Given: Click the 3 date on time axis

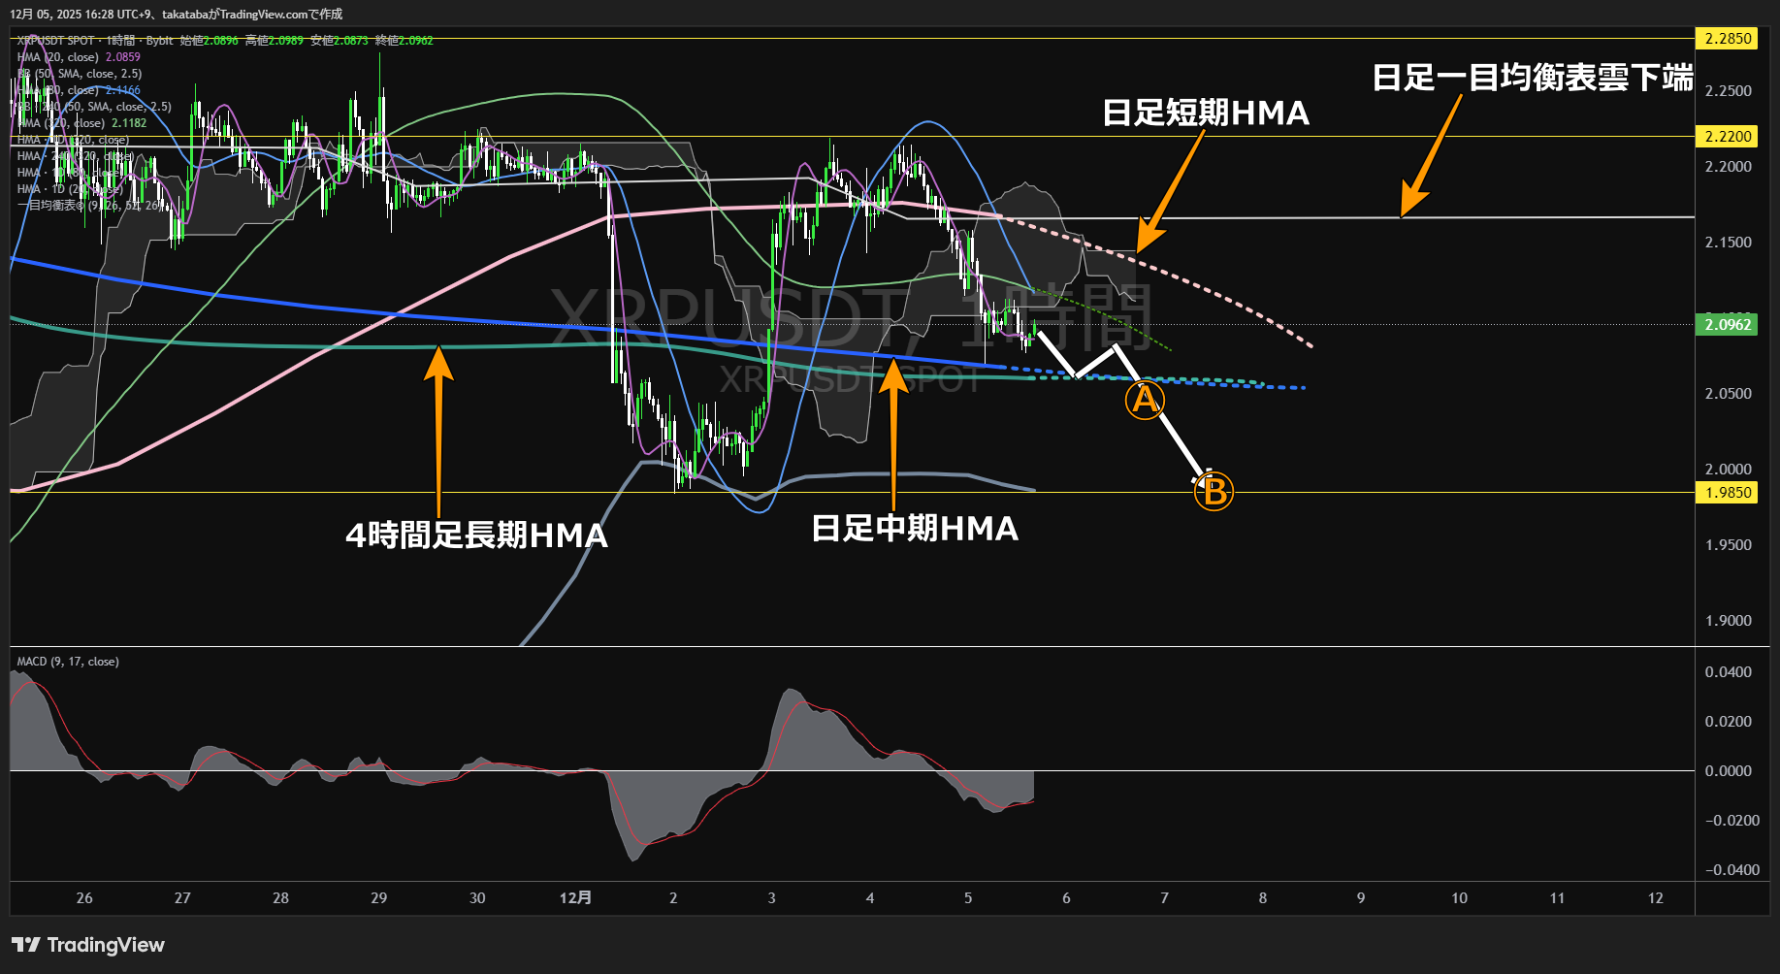Looking at the screenshot, I should (x=772, y=898).
